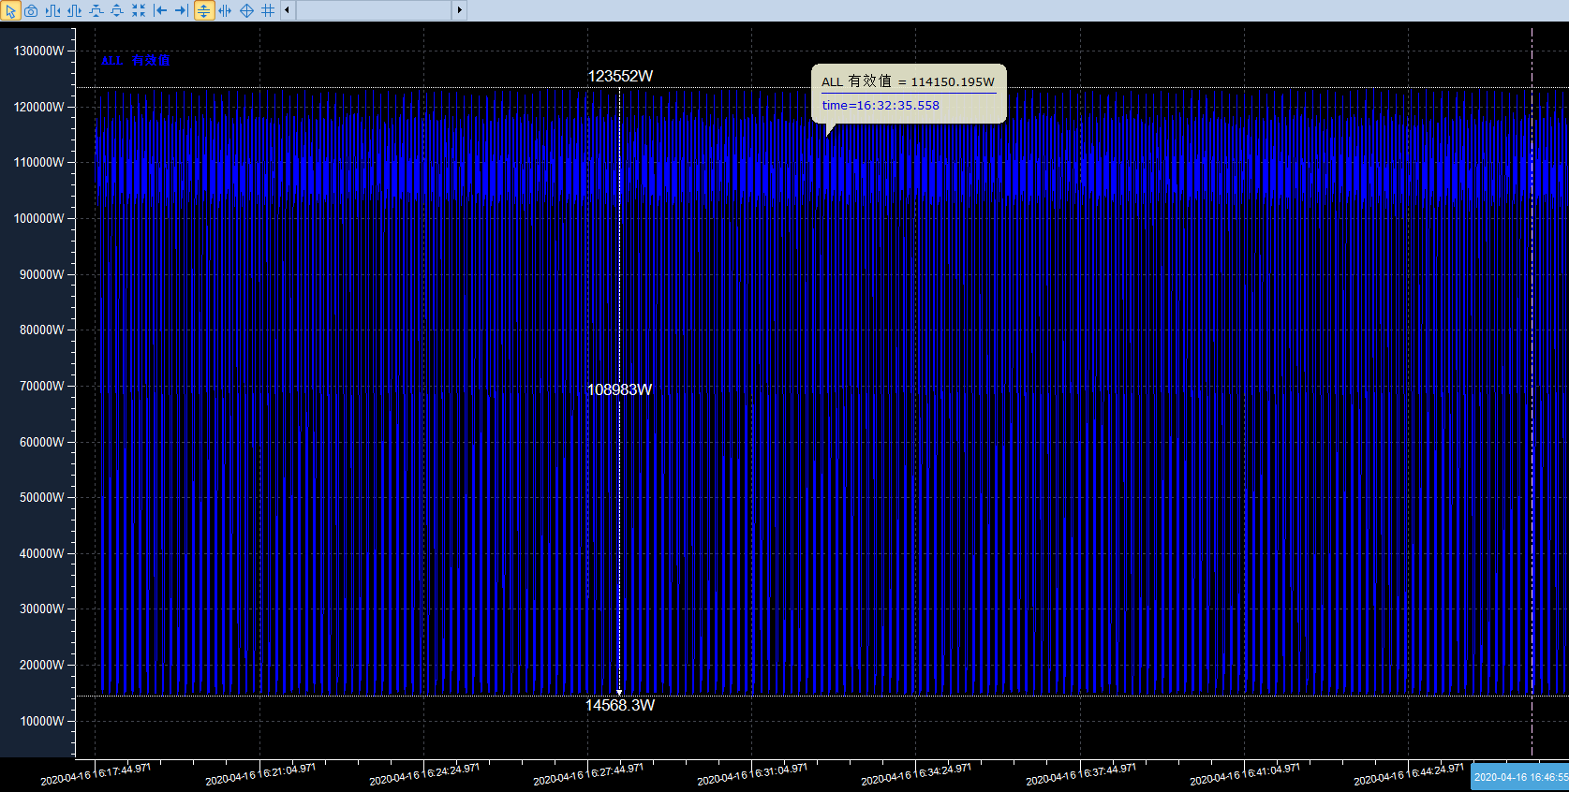Jump to end with right-arrow bar icon
Image resolution: width=1569 pixels, height=792 pixels.
pos(182,10)
